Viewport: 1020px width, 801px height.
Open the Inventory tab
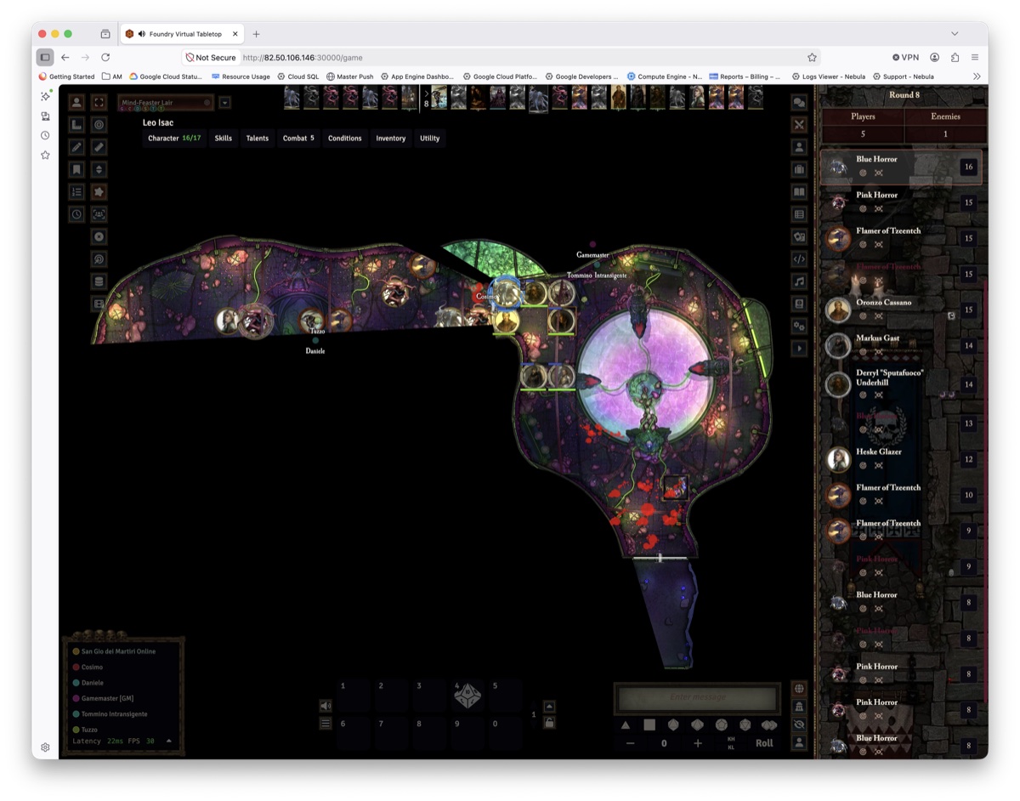[x=391, y=138]
